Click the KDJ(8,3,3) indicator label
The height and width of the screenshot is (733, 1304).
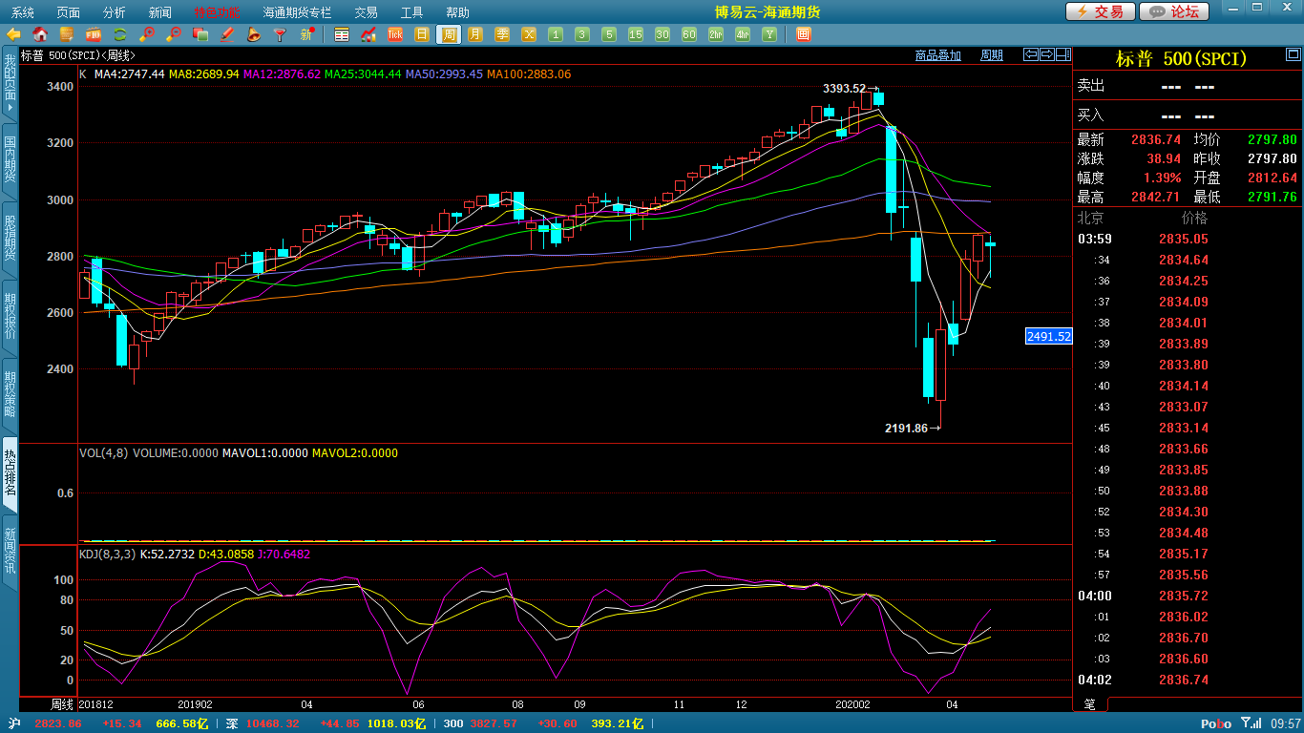pyautogui.click(x=107, y=554)
